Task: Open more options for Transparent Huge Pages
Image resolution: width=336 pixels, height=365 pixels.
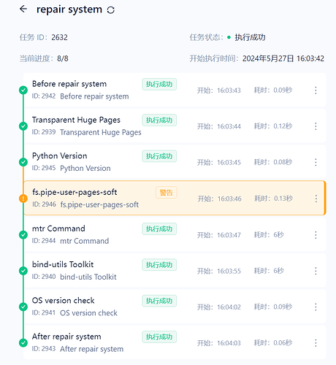Action: (x=316, y=126)
